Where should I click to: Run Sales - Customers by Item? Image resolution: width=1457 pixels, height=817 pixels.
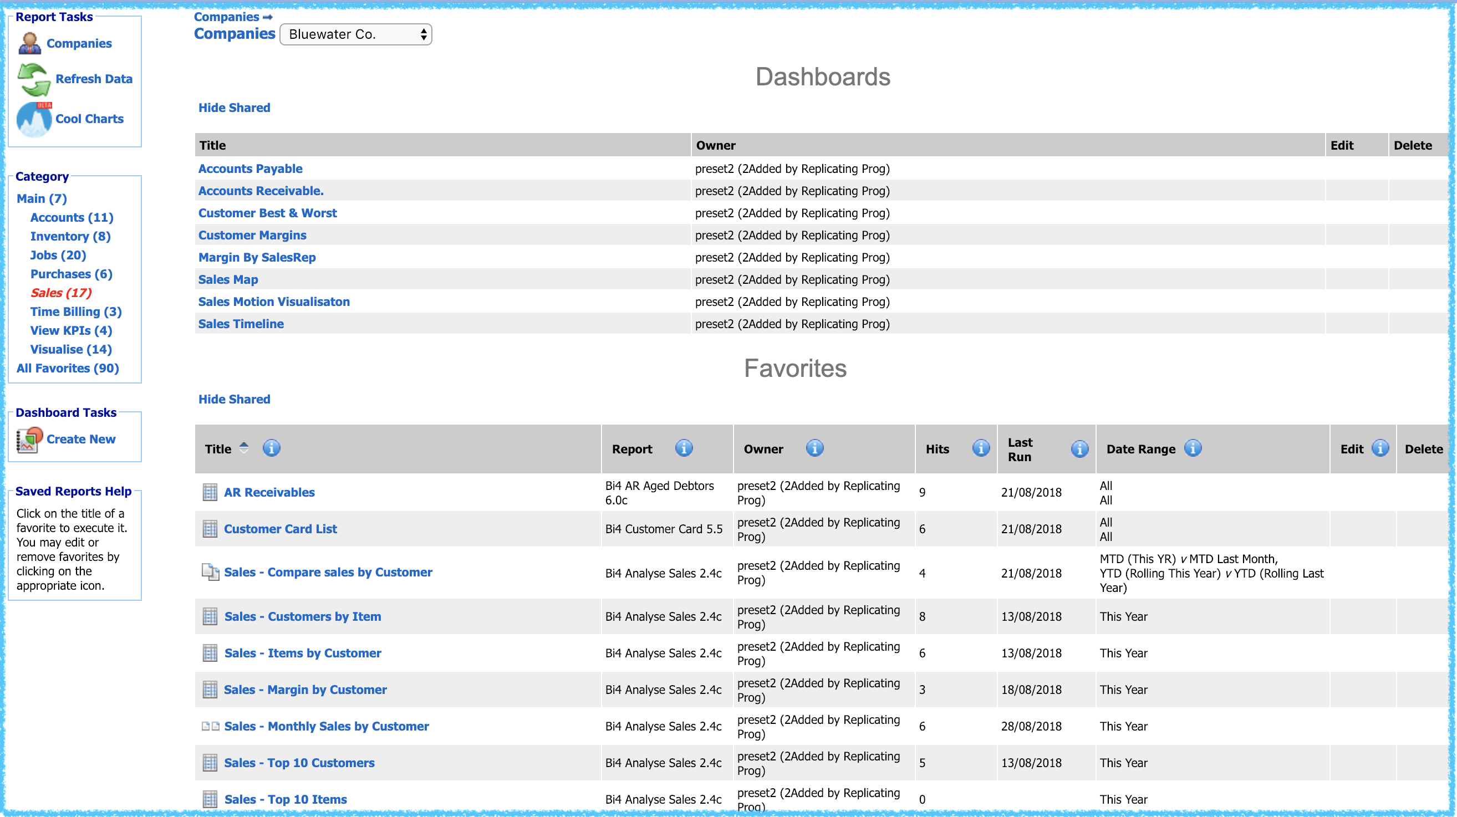pyautogui.click(x=303, y=617)
